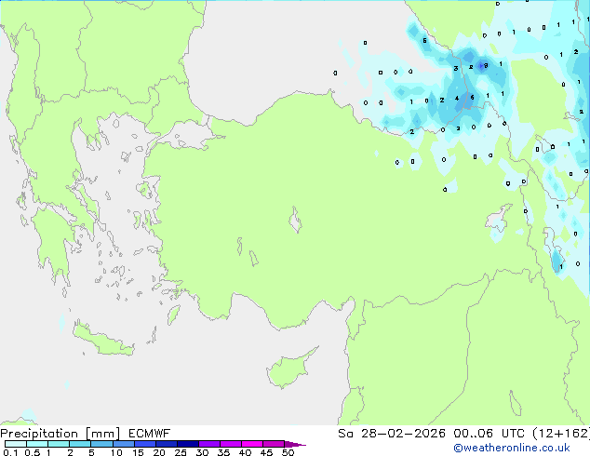Click the 'Sa 28-02-2026 00..06 UTC' timestamp
590x456 pixels.
[431, 434]
